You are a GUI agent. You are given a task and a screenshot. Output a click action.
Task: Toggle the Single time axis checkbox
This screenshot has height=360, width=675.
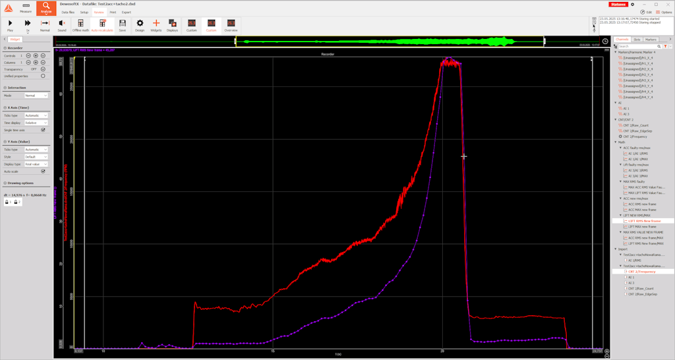pos(44,130)
